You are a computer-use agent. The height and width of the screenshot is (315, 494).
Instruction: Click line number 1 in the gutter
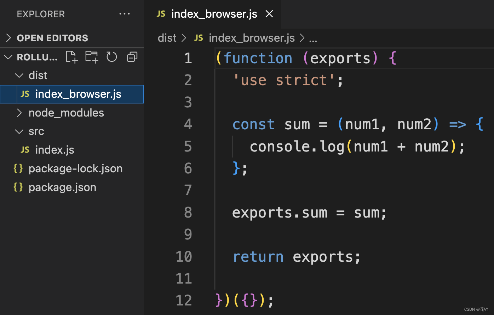click(188, 58)
